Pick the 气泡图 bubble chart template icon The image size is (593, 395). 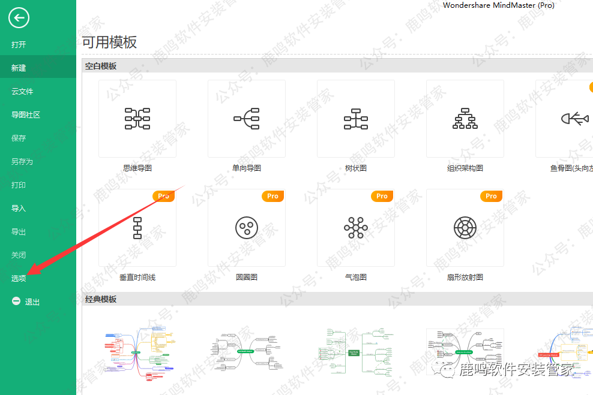click(x=355, y=228)
